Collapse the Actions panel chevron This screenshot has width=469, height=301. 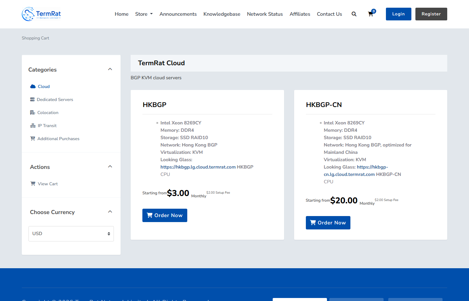point(110,167)
